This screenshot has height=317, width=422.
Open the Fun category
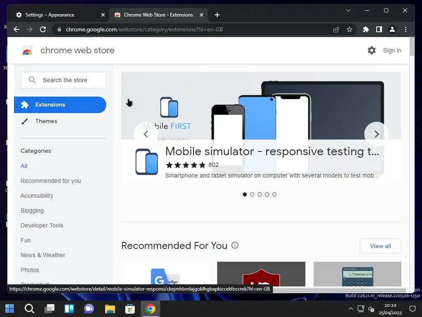(x=26, y=240)
